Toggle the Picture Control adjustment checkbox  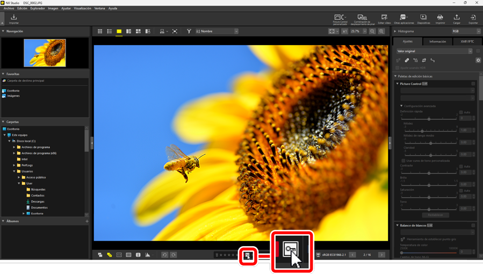pyautogui.click(x=473, y=84)
